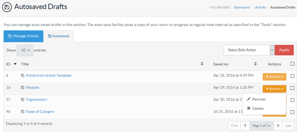Screen dimensions: 297x132
Task: Go to previous page using left arrow
Action: [245, 126]
